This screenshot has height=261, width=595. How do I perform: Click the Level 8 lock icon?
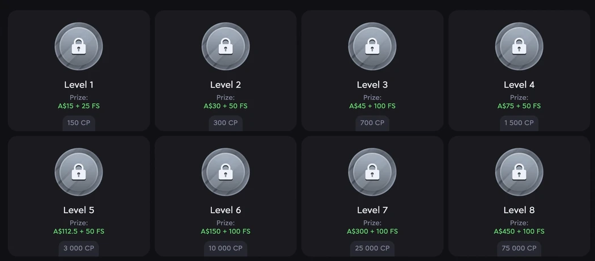click(x=519, y=172)
